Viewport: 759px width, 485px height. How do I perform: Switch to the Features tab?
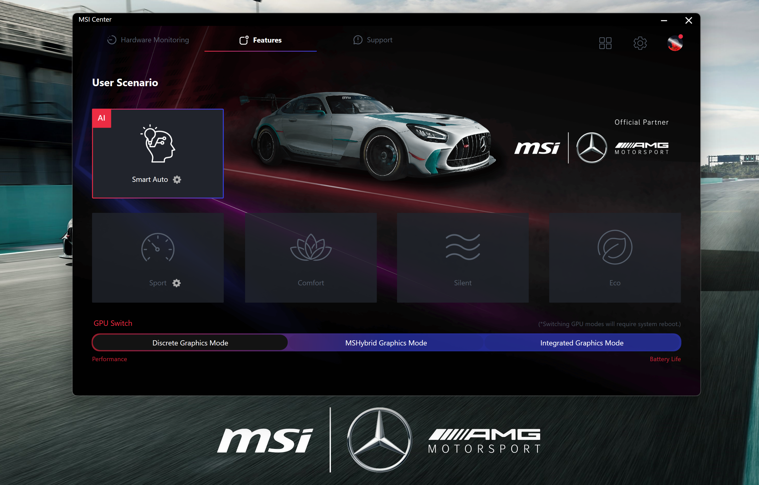260,40
